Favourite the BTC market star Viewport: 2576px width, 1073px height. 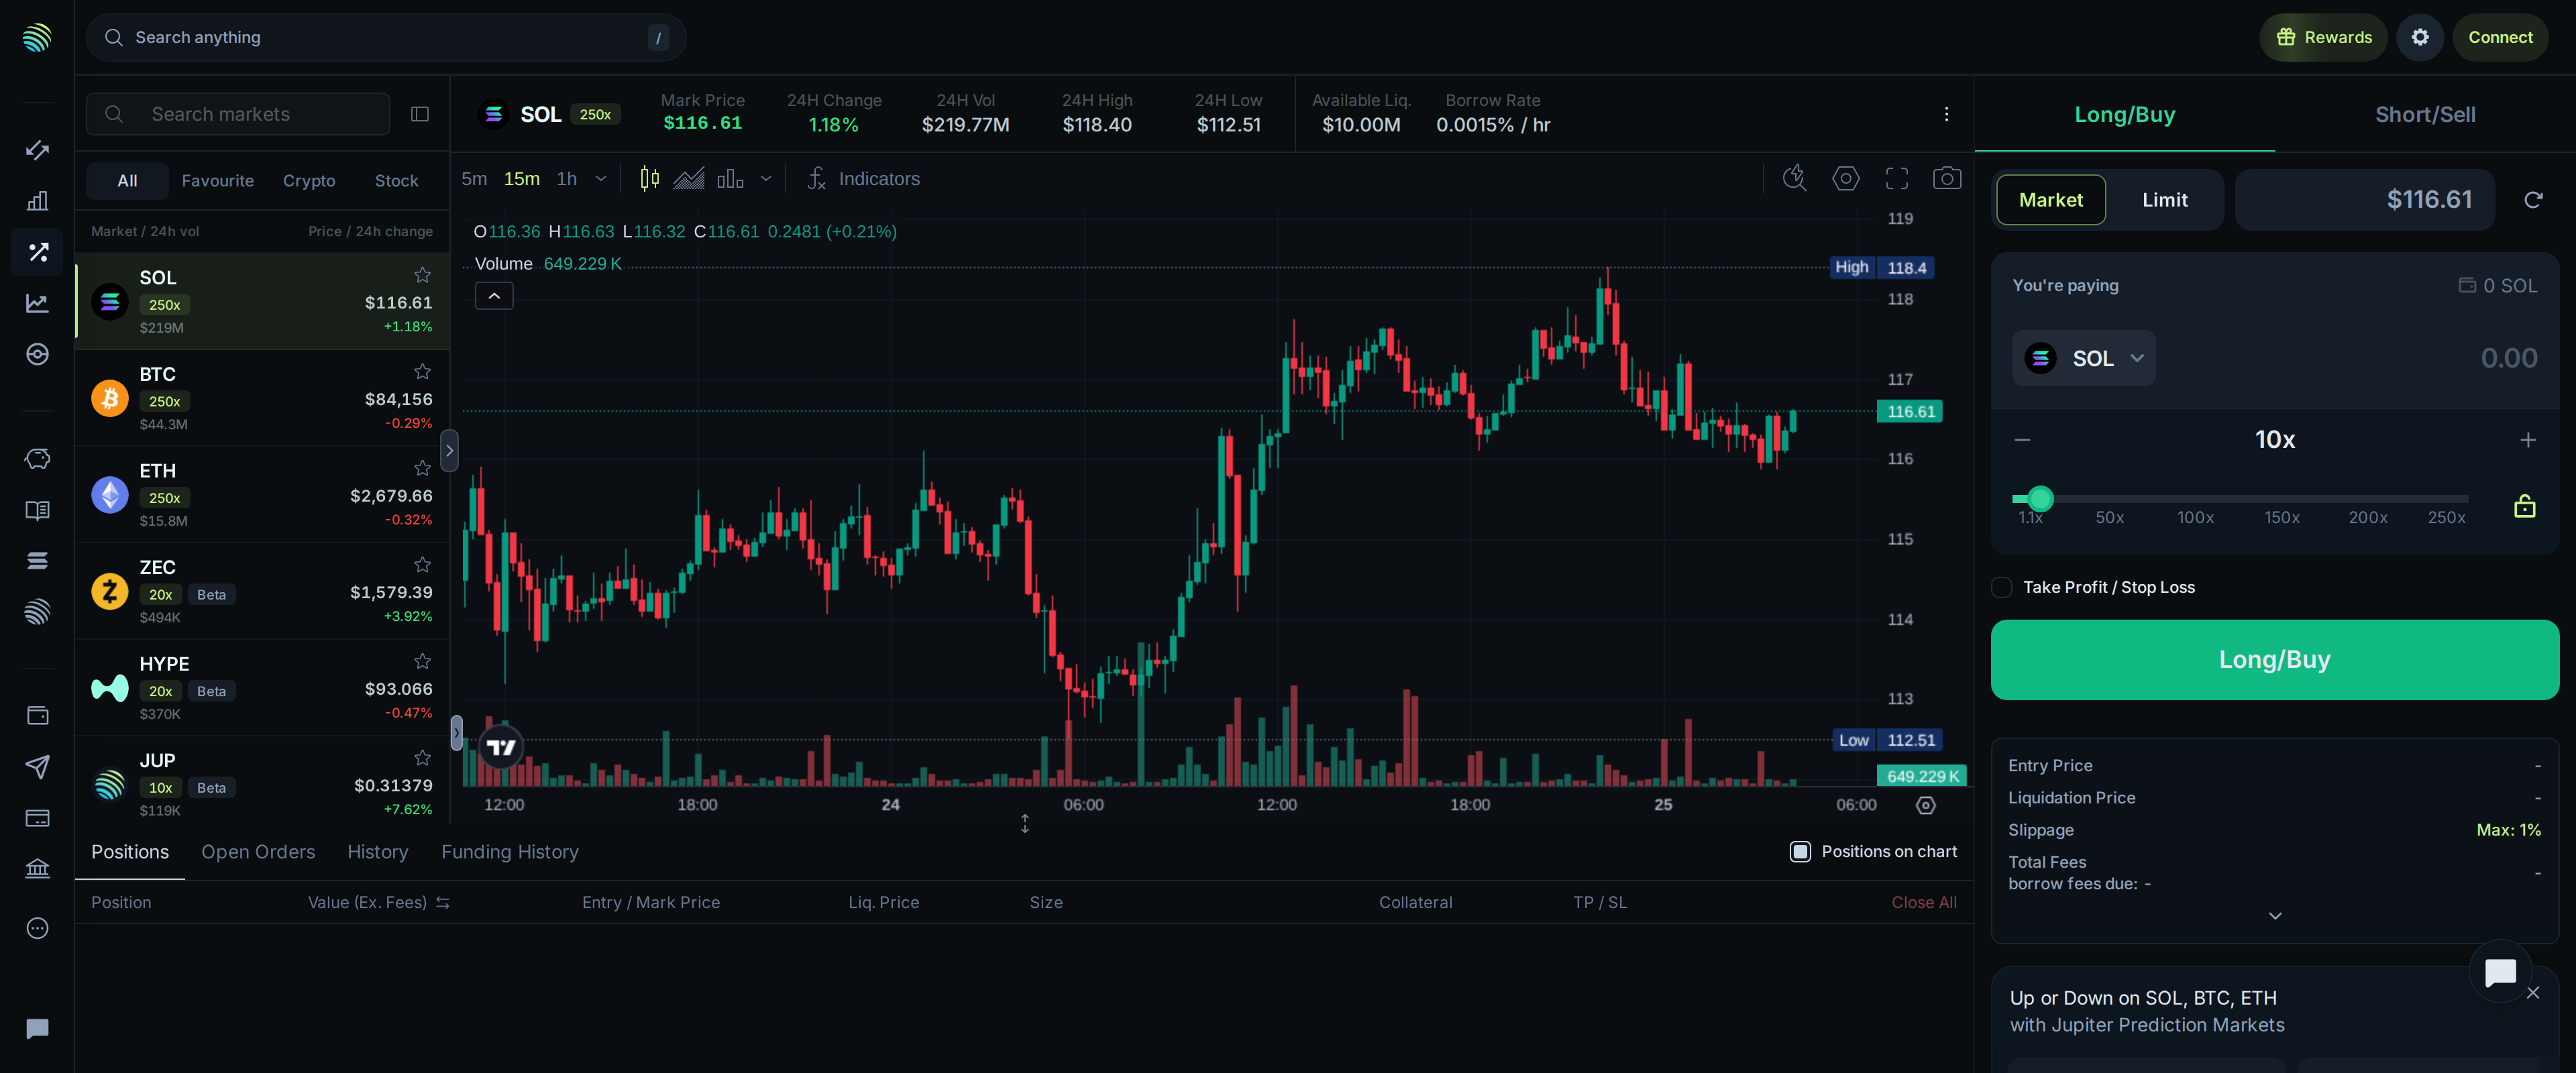[423, 372]
